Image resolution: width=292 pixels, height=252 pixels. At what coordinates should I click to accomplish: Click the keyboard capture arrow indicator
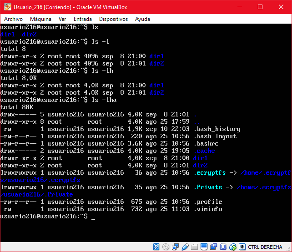pos(242,247)
